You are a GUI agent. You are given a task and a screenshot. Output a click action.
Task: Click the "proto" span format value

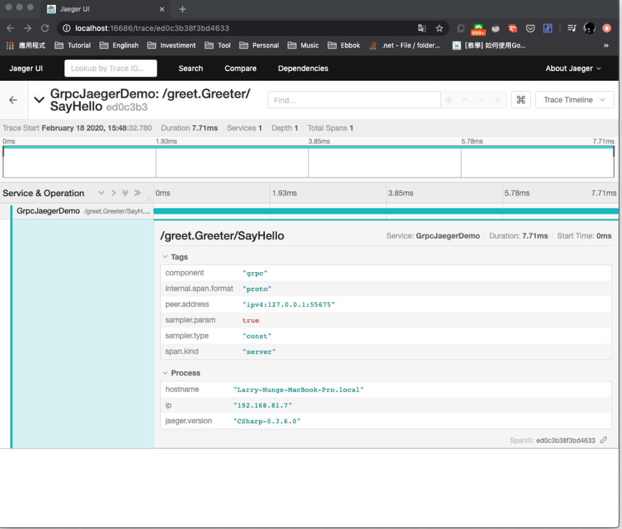pyautogui.click(x=257, y=288)
